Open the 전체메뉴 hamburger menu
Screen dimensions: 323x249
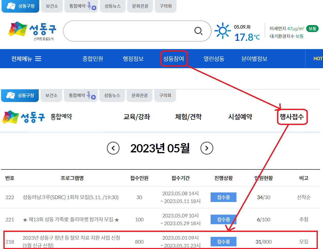26,59
